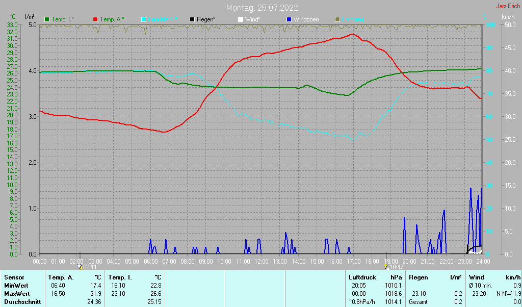Select the cyan Feuchte A. legend swatch
The width and height of the screenshot is (522, 307).
143,20
